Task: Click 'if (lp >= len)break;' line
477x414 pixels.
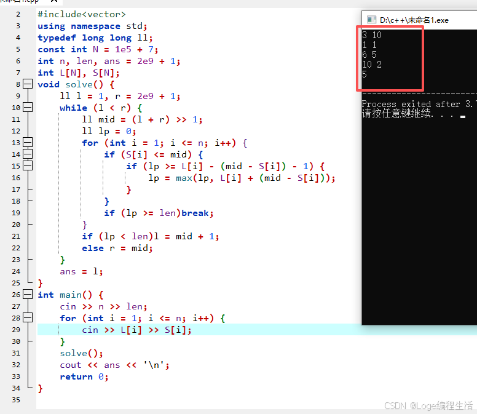Action: pyautogui.click(x=159, y=213)
